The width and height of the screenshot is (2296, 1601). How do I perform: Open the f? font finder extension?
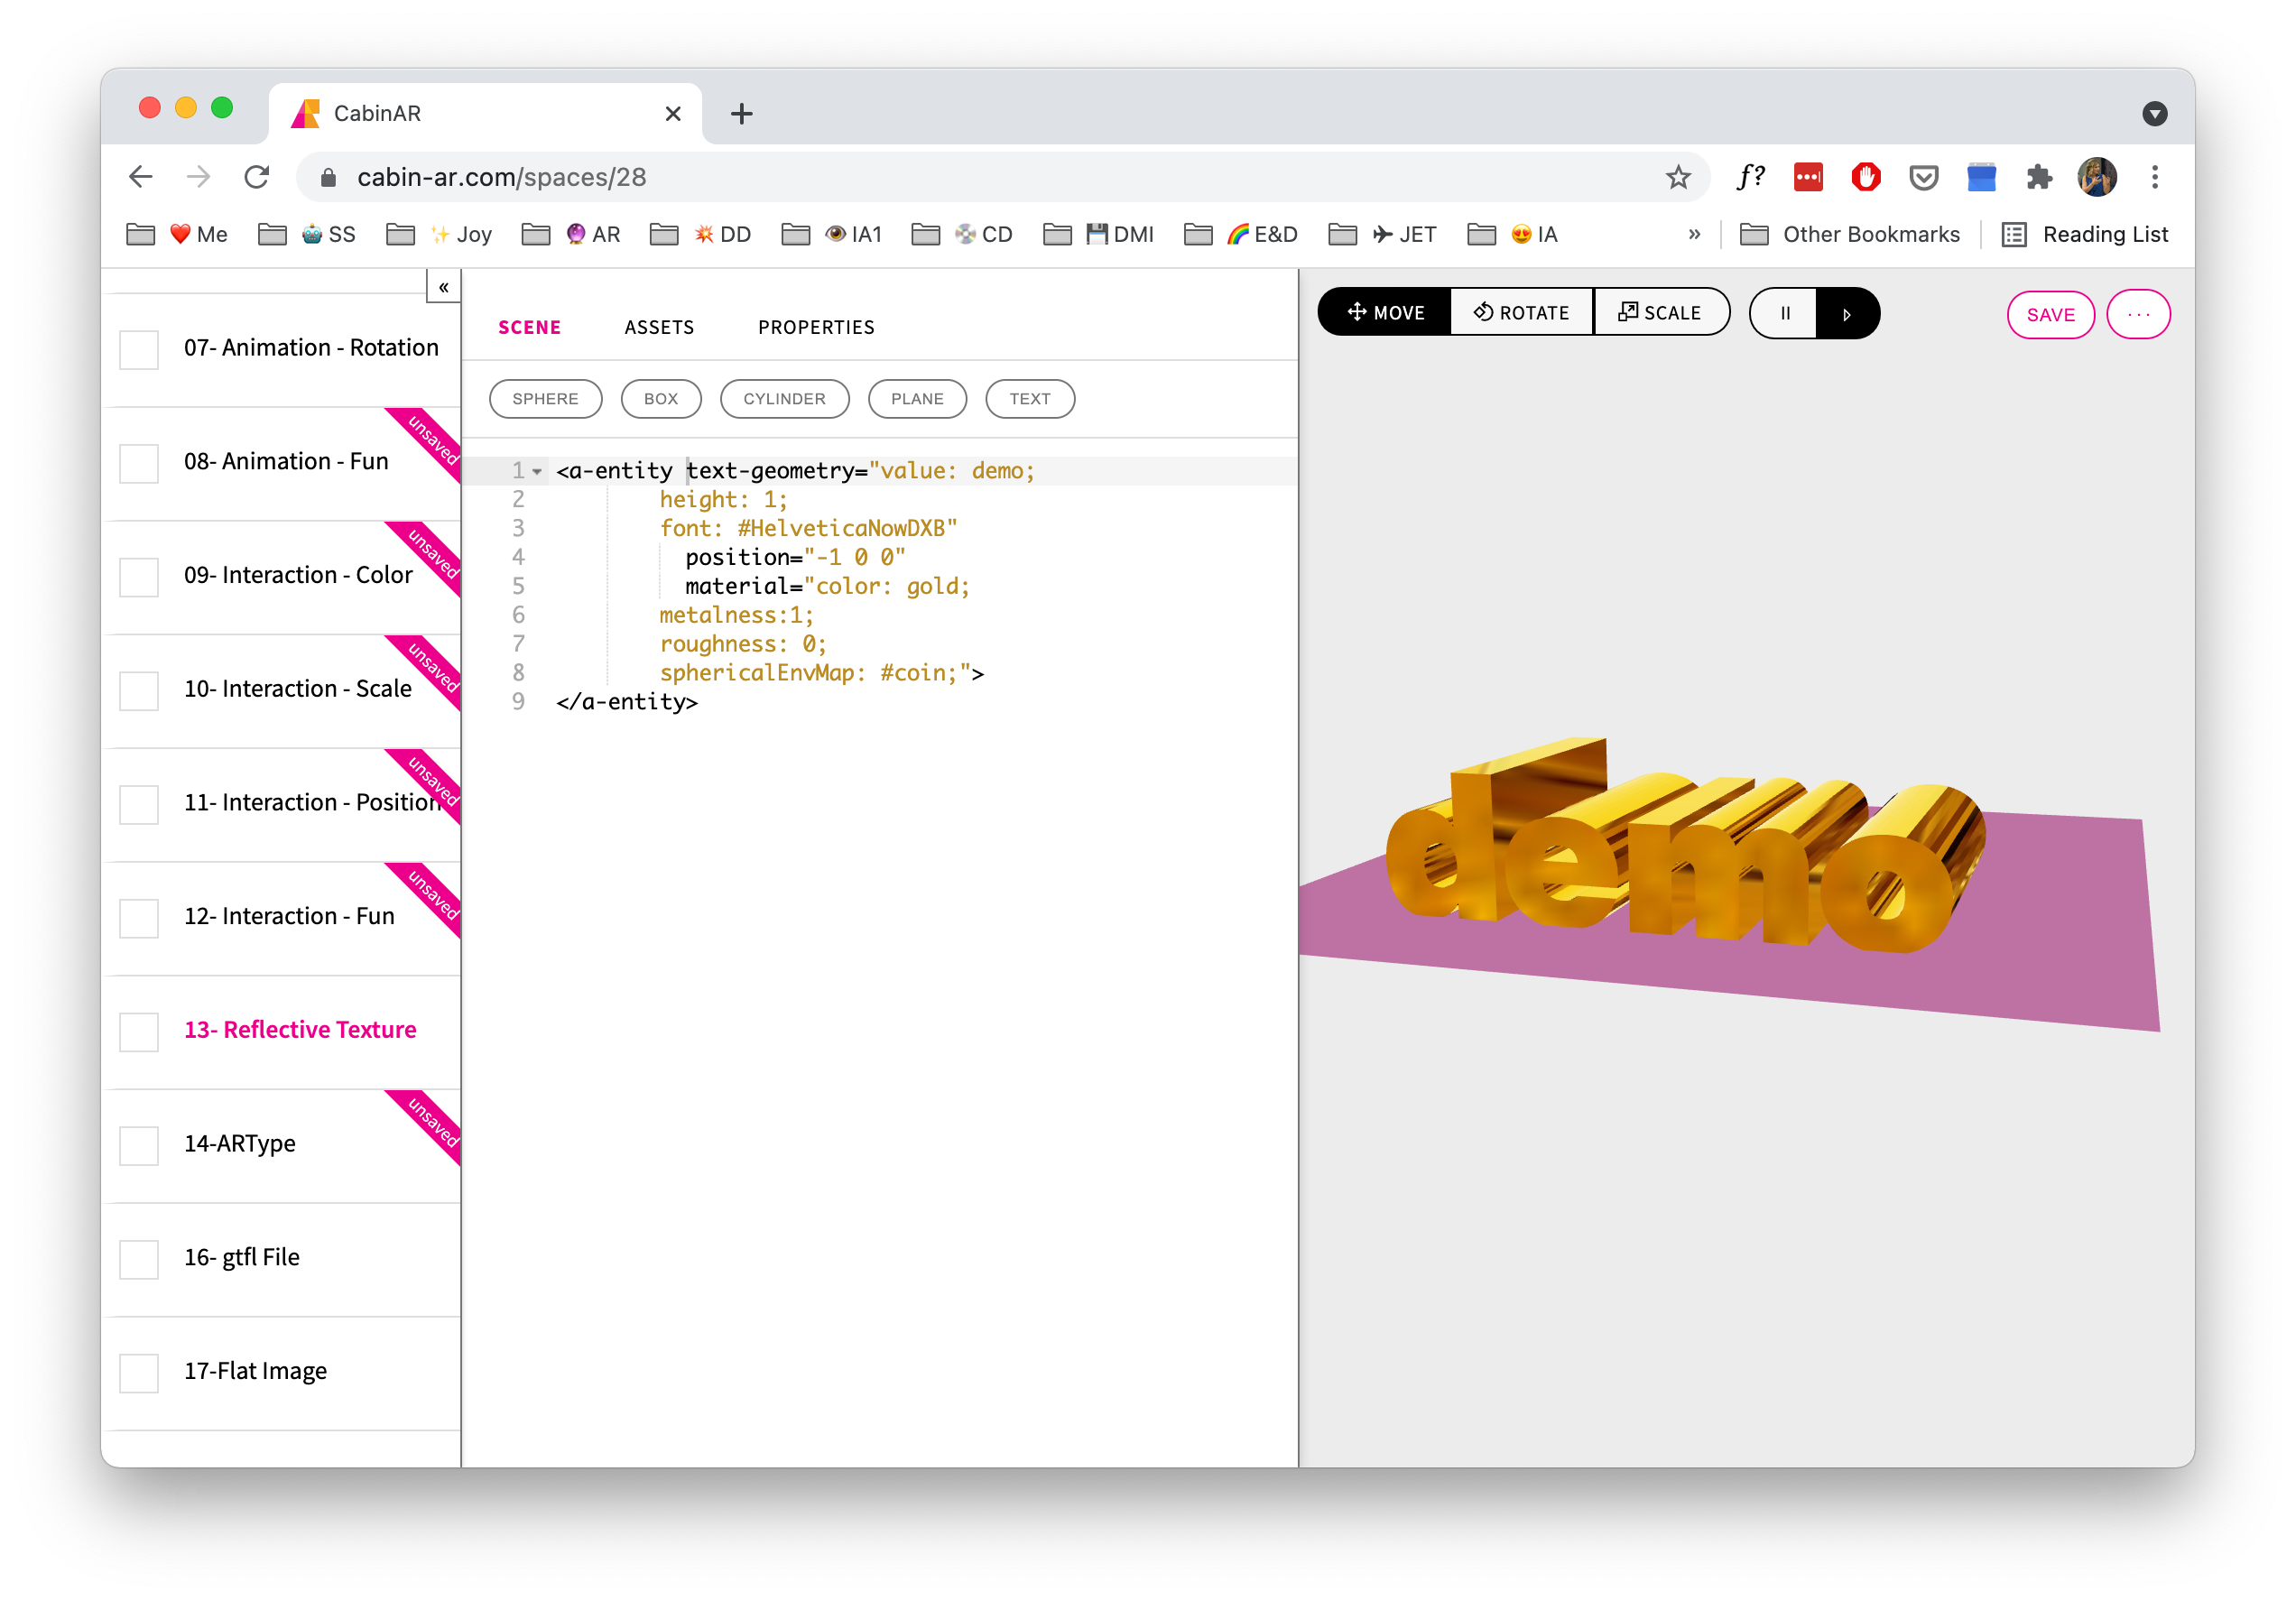[1751, 177]
